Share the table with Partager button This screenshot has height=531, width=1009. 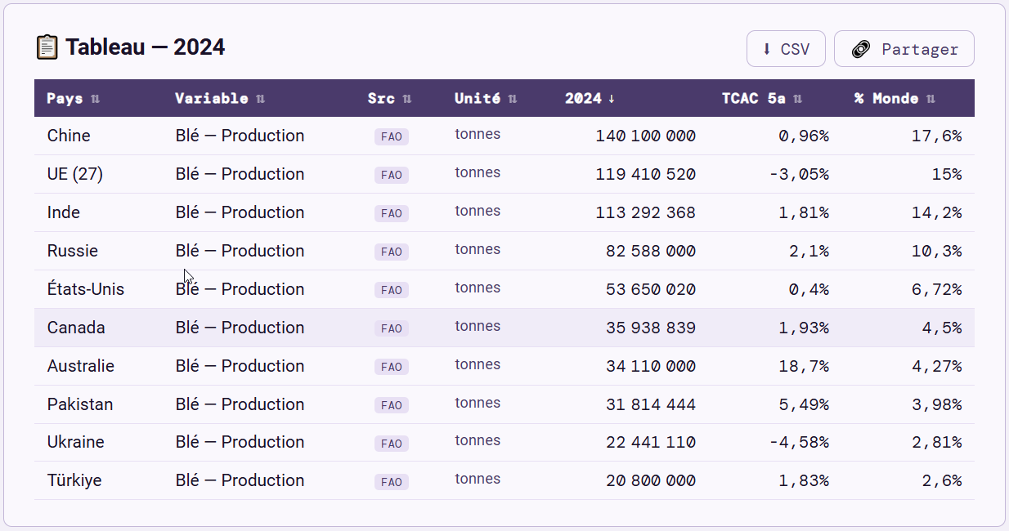pyautogui.click(x=904, y=49)
